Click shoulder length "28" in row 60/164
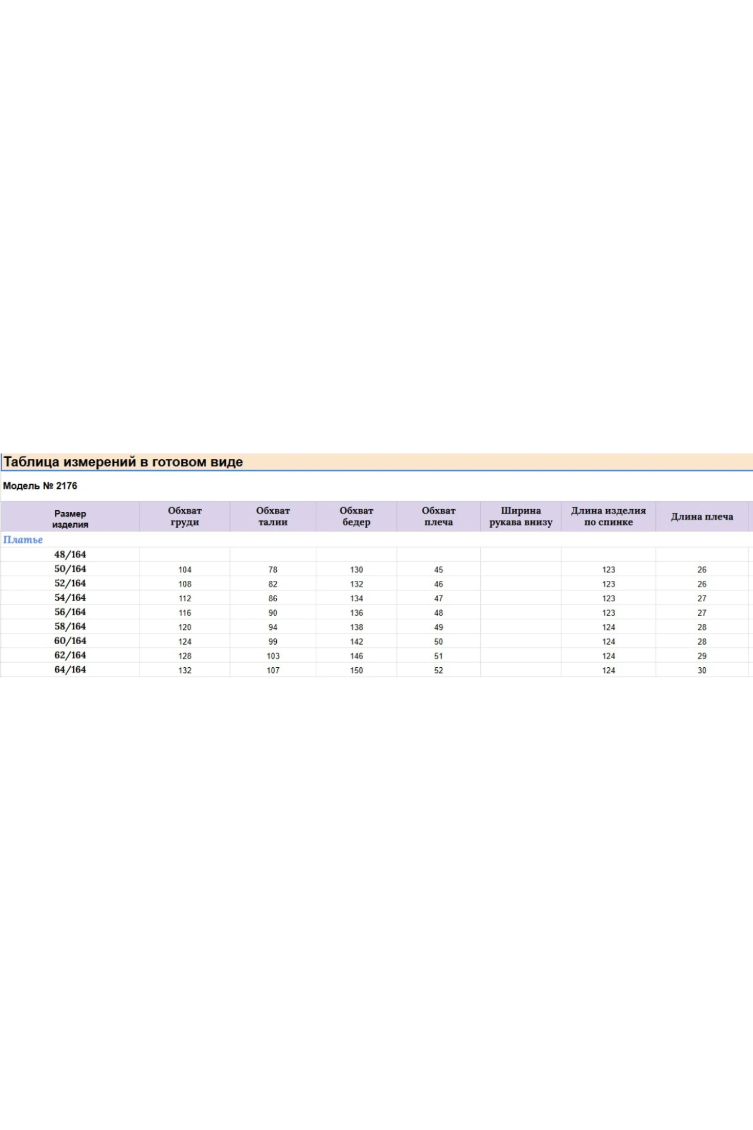753x1130 pixels. 702,642
